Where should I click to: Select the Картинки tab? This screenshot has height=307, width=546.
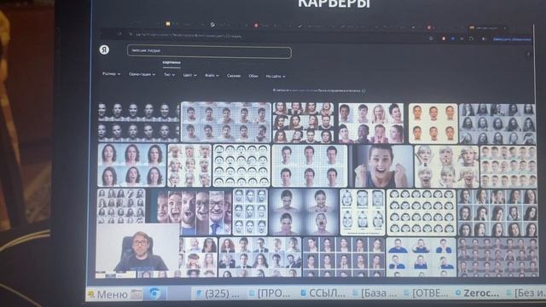(x=171, y=62)
